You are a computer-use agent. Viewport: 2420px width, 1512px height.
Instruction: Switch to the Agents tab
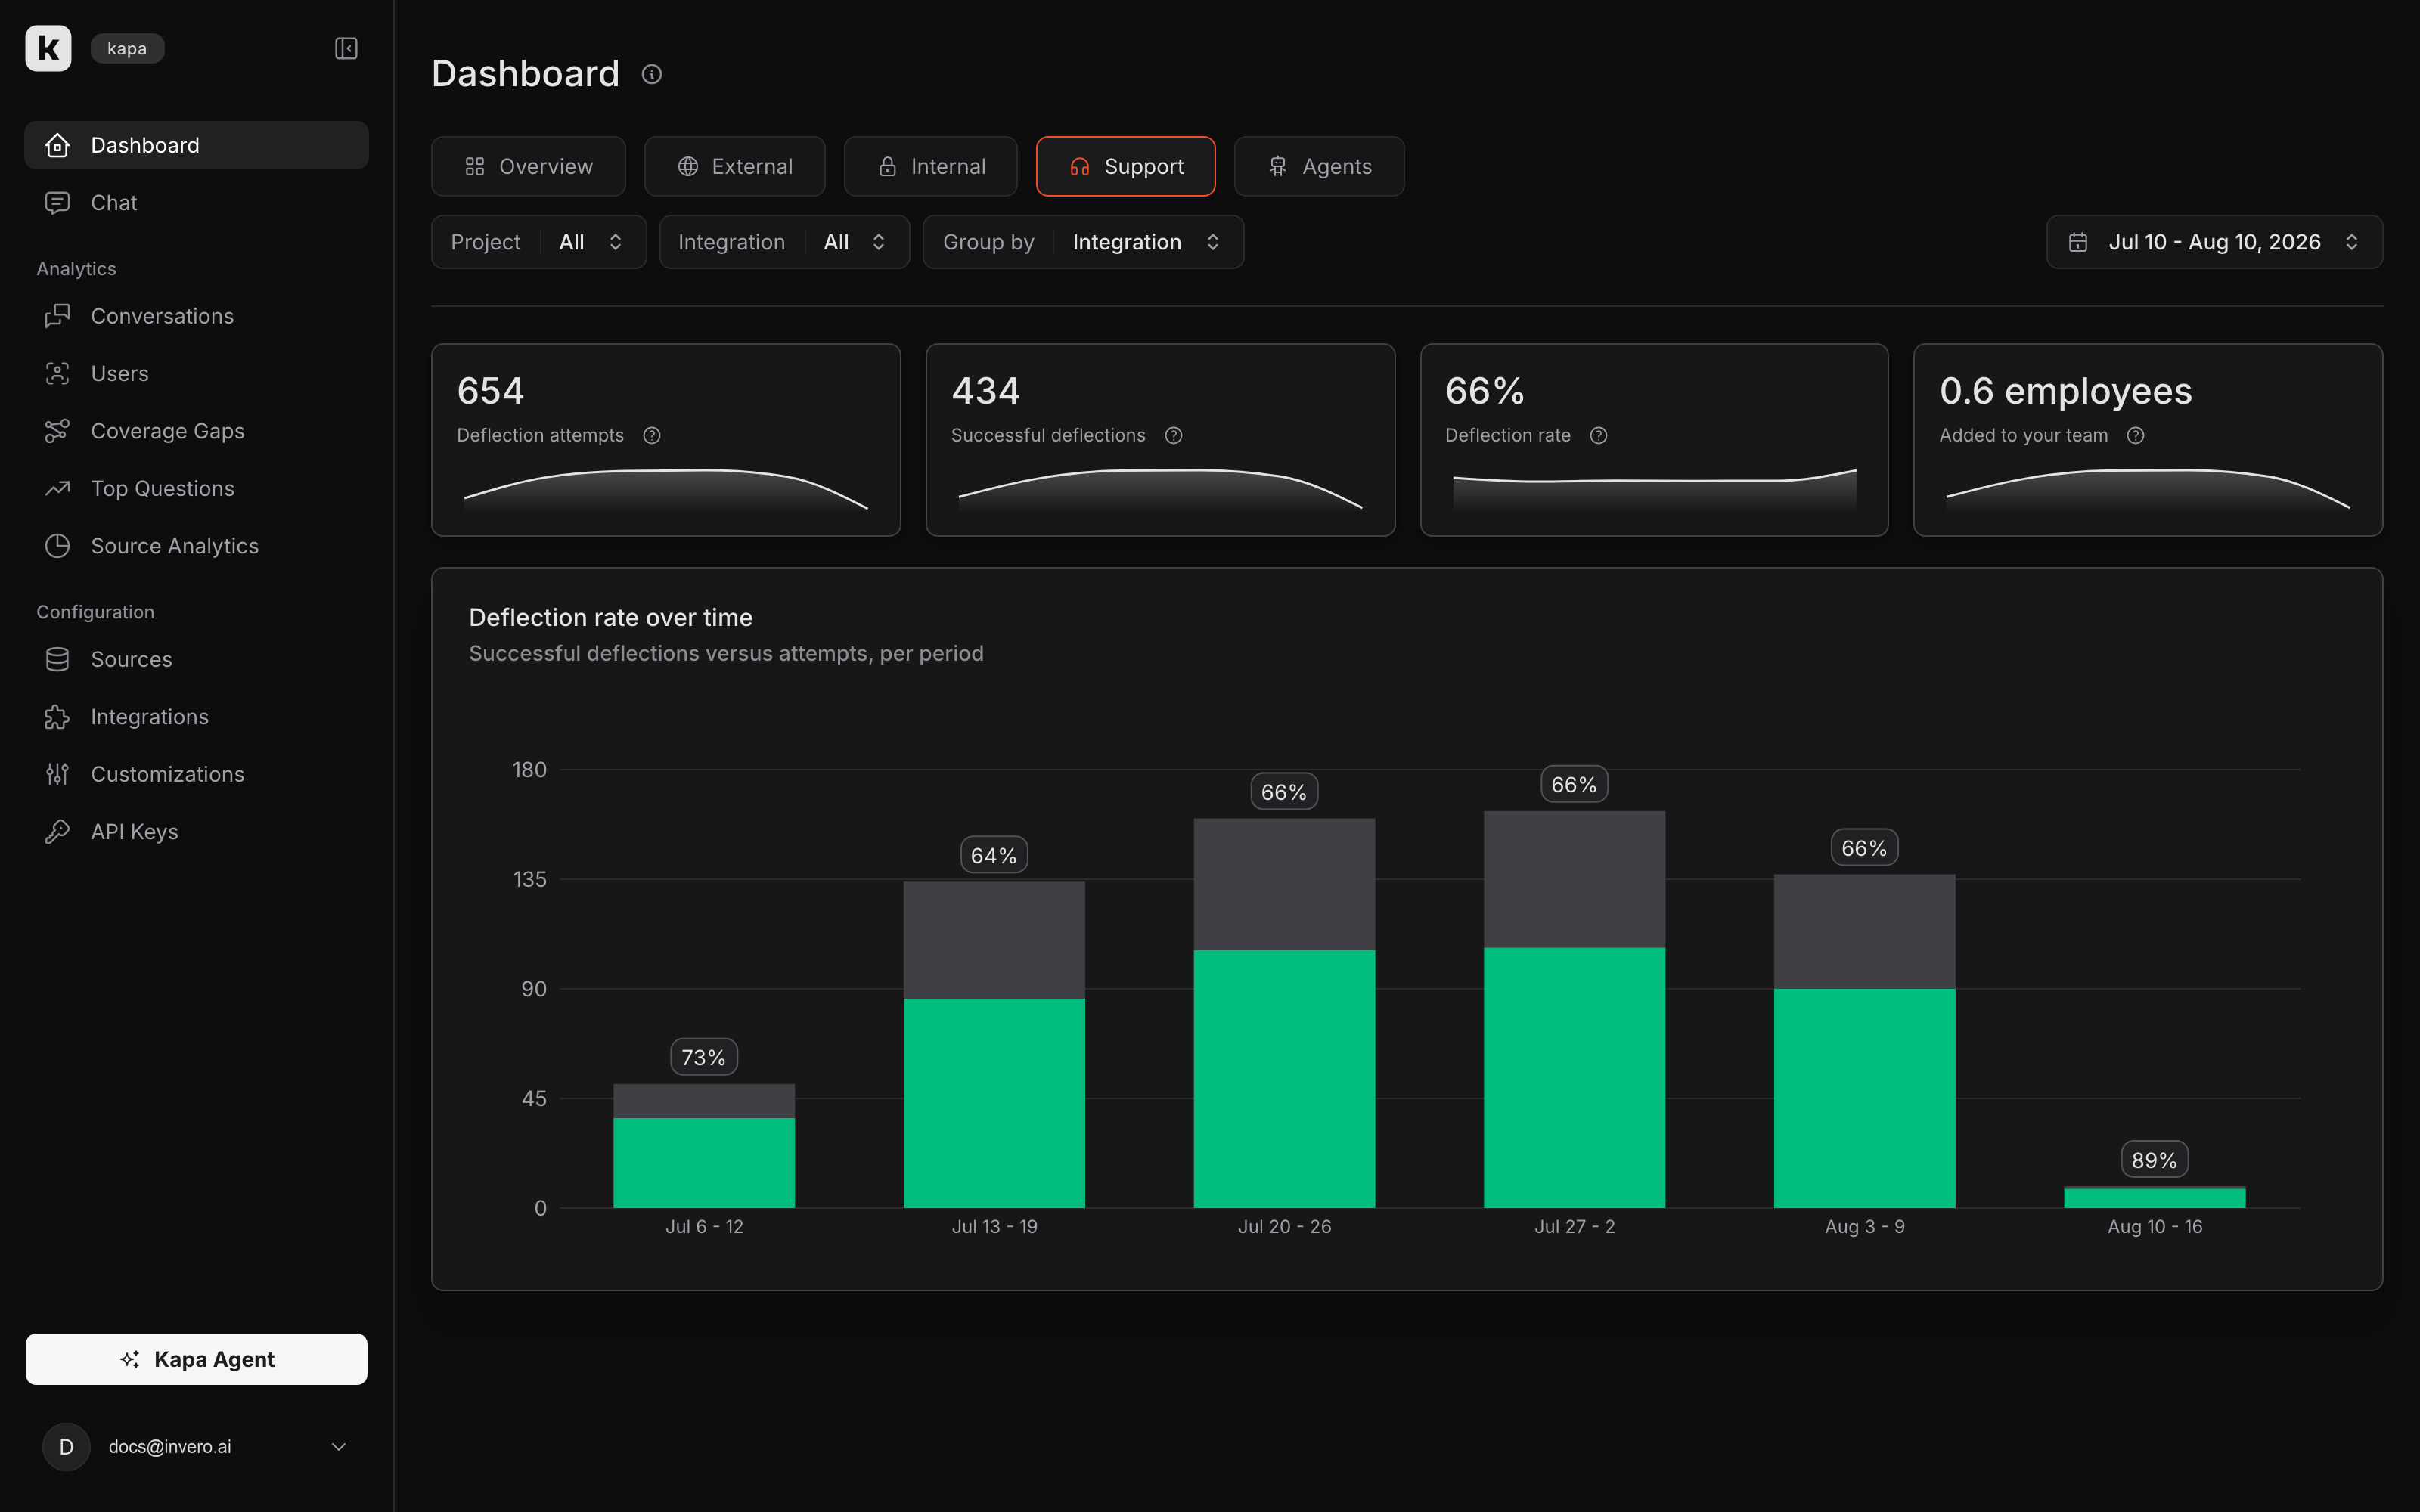[1320, 166]
